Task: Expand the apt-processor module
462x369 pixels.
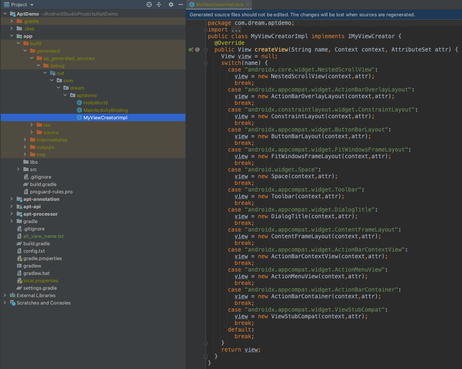Action: [x=12, y=214]
